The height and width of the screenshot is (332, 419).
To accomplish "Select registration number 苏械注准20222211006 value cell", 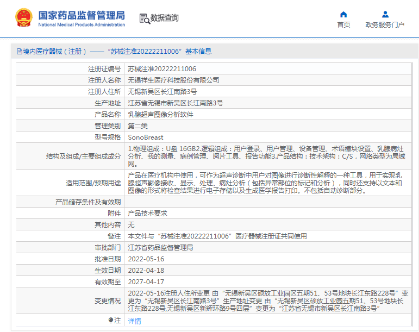I will click(x=162, y=69).
